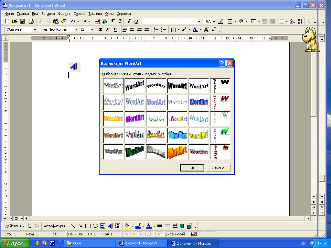Click the Copy icon in toolbar
The image size is (331, 248).
pyautogui.click(x=48, y=21)
